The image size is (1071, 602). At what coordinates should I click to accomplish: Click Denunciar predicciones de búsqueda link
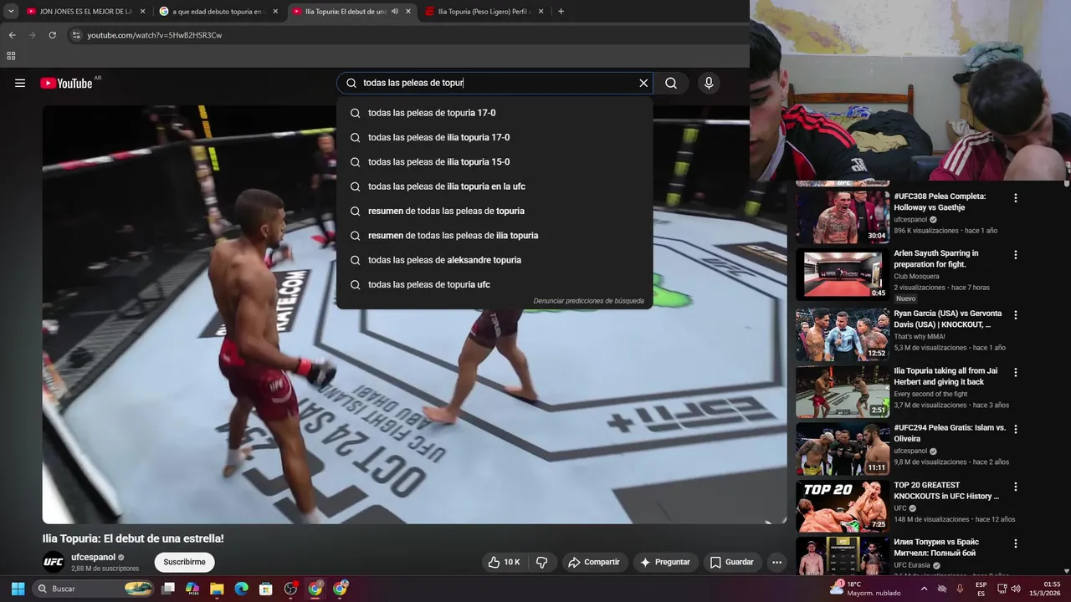588,301
